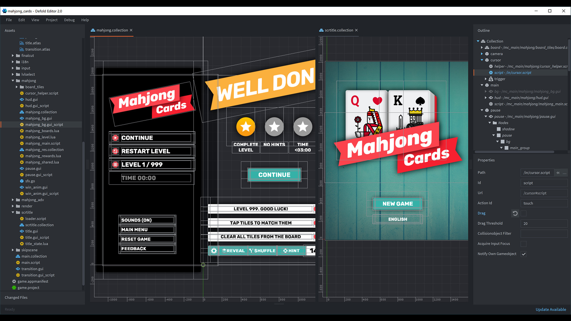
Task: Open the Project menu
Action: click(x=51, y=20)
